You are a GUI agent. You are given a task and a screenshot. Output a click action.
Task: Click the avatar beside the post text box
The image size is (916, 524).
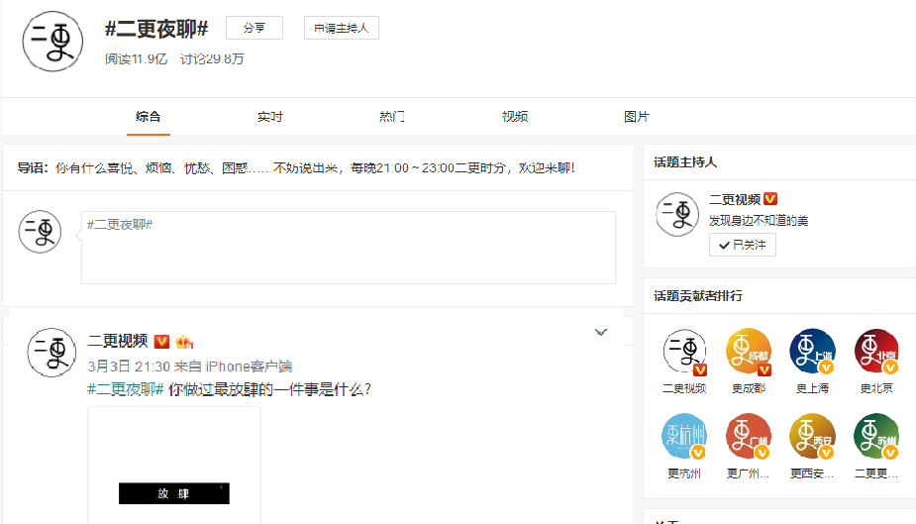[40, 232]
